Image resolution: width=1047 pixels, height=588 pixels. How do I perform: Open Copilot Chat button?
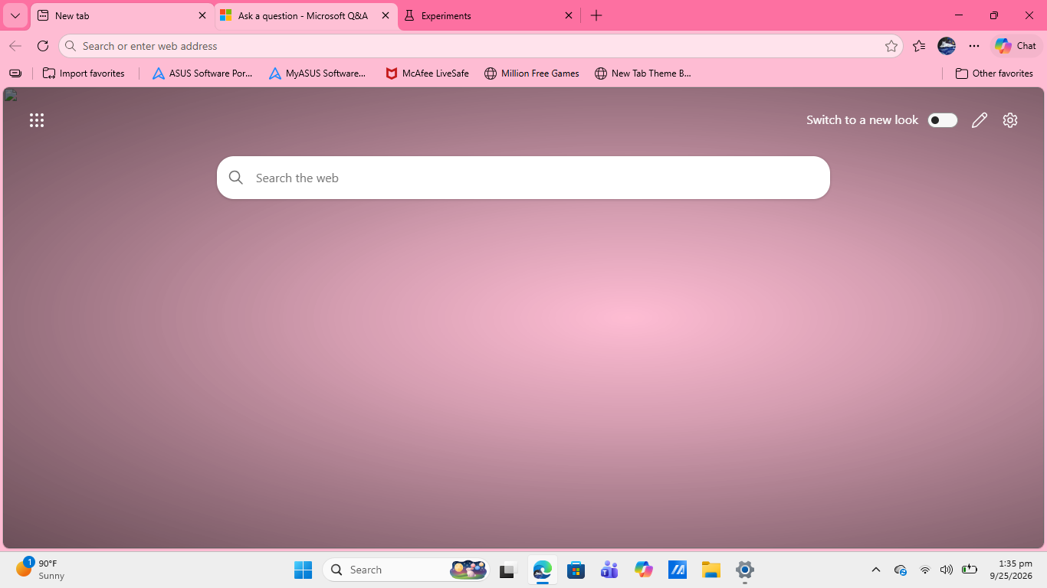point(1016,46)
